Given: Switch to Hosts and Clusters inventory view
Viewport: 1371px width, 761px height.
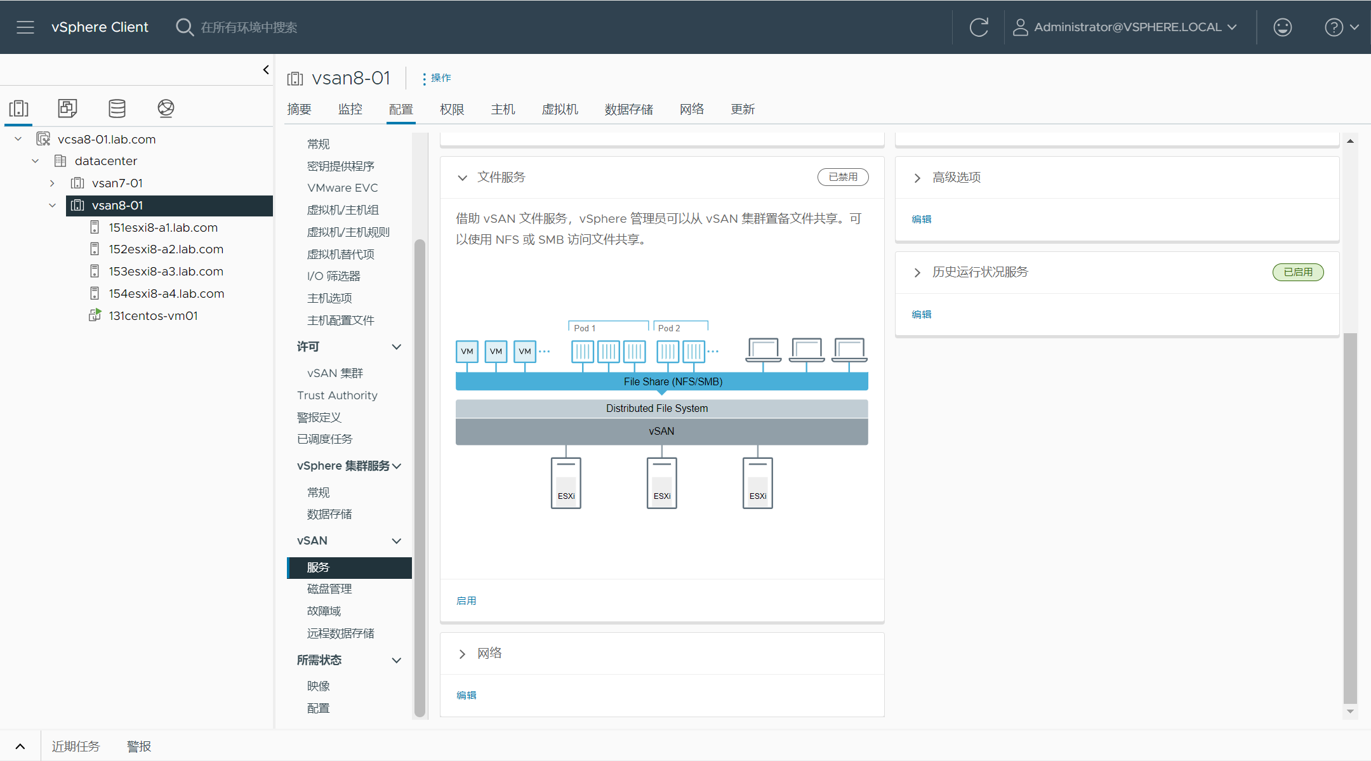Looking at the screenshot, I should (19, 109).
